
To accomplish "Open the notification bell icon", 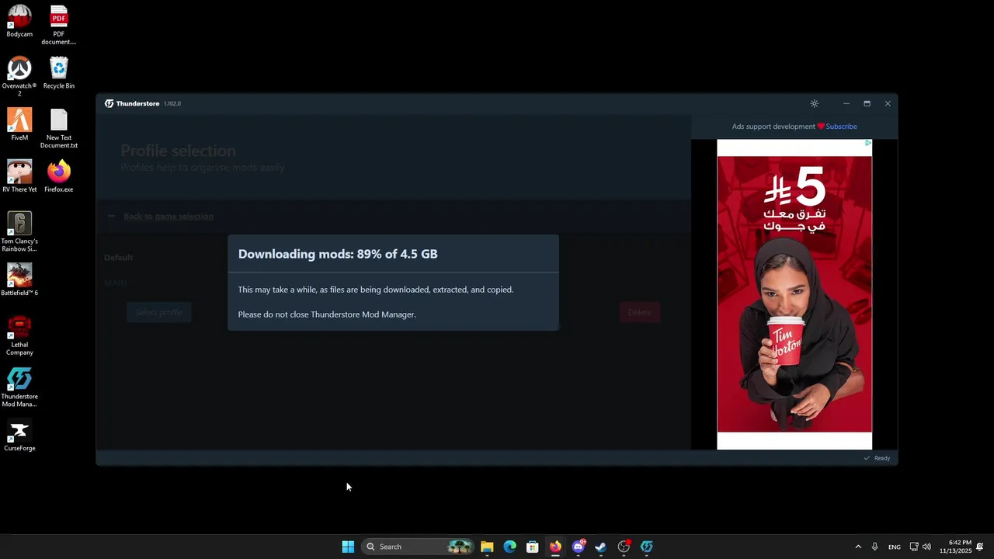I will click(x=980, y=547).
